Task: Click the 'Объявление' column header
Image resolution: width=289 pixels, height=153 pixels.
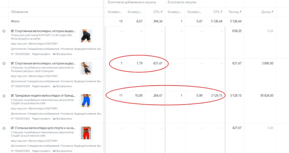Action: point(20,12)
